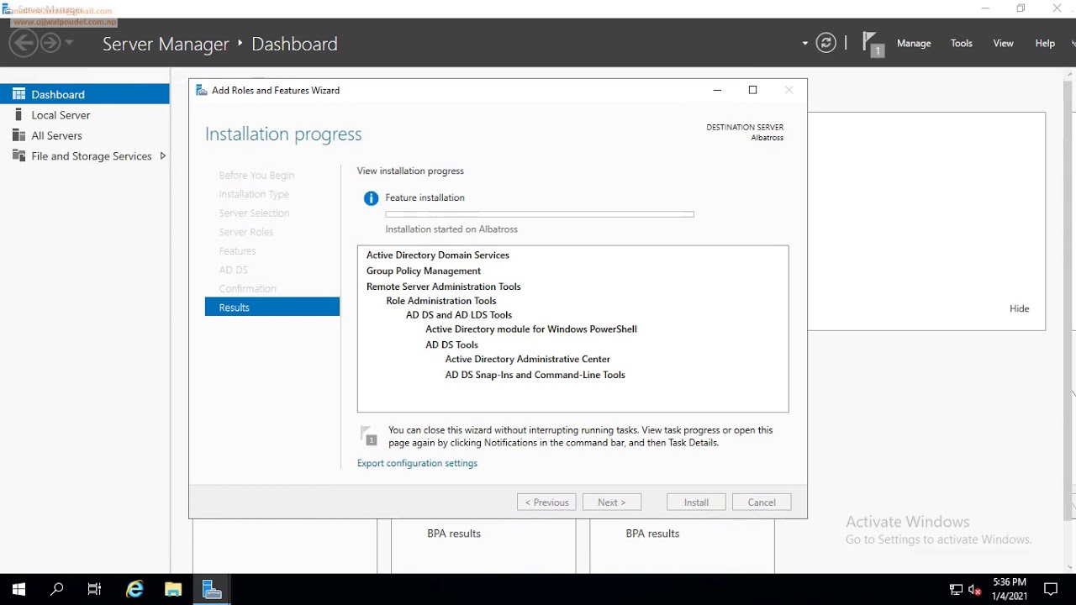
Task: Click the Local Server icon
Action: (18, 114)
